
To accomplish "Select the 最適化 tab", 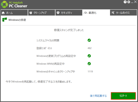I will click(x=96, y=13).
